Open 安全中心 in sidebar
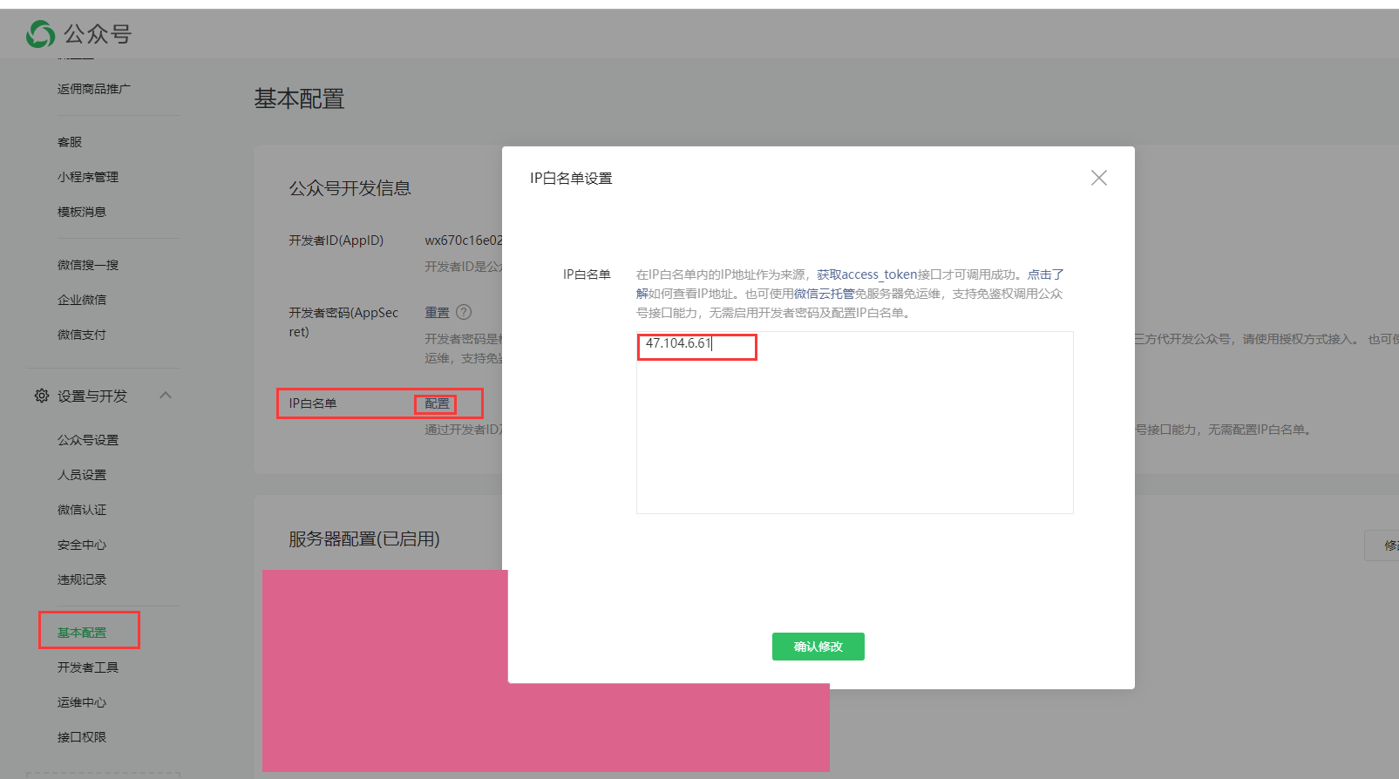1399x779 pixels. point(82,545)
